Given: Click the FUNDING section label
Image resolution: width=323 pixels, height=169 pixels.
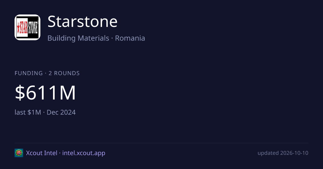Looking at the screenshot, I should [x=29, y=73].
